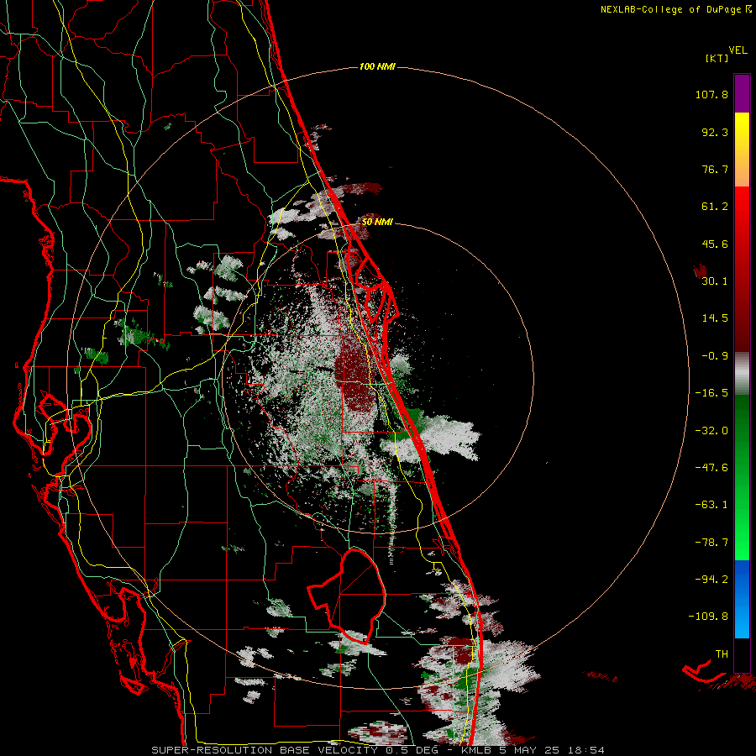Select the 45.6 scale value
756x756 pixels.
(715, 244)
